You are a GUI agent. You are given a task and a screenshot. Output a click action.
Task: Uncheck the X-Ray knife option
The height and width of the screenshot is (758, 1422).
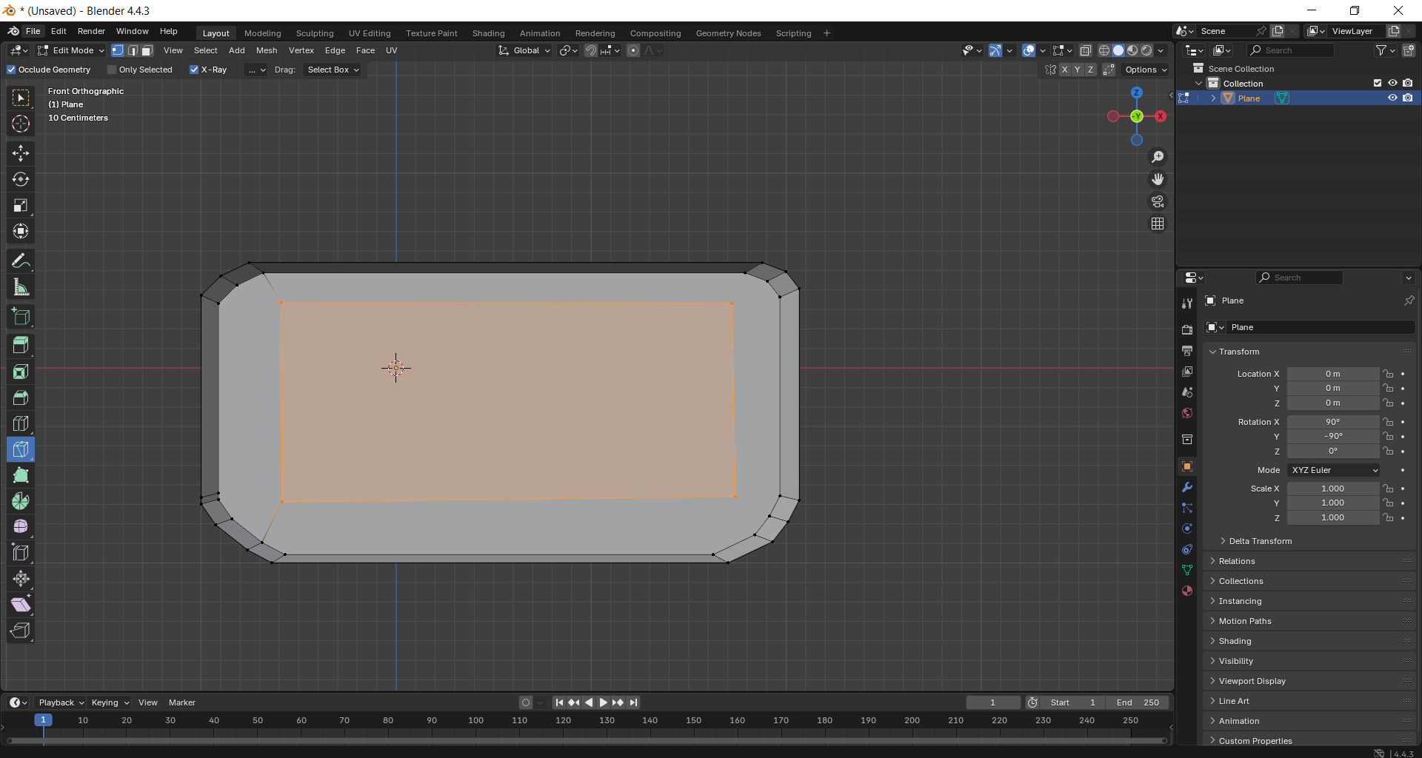(x=194, y=70)
